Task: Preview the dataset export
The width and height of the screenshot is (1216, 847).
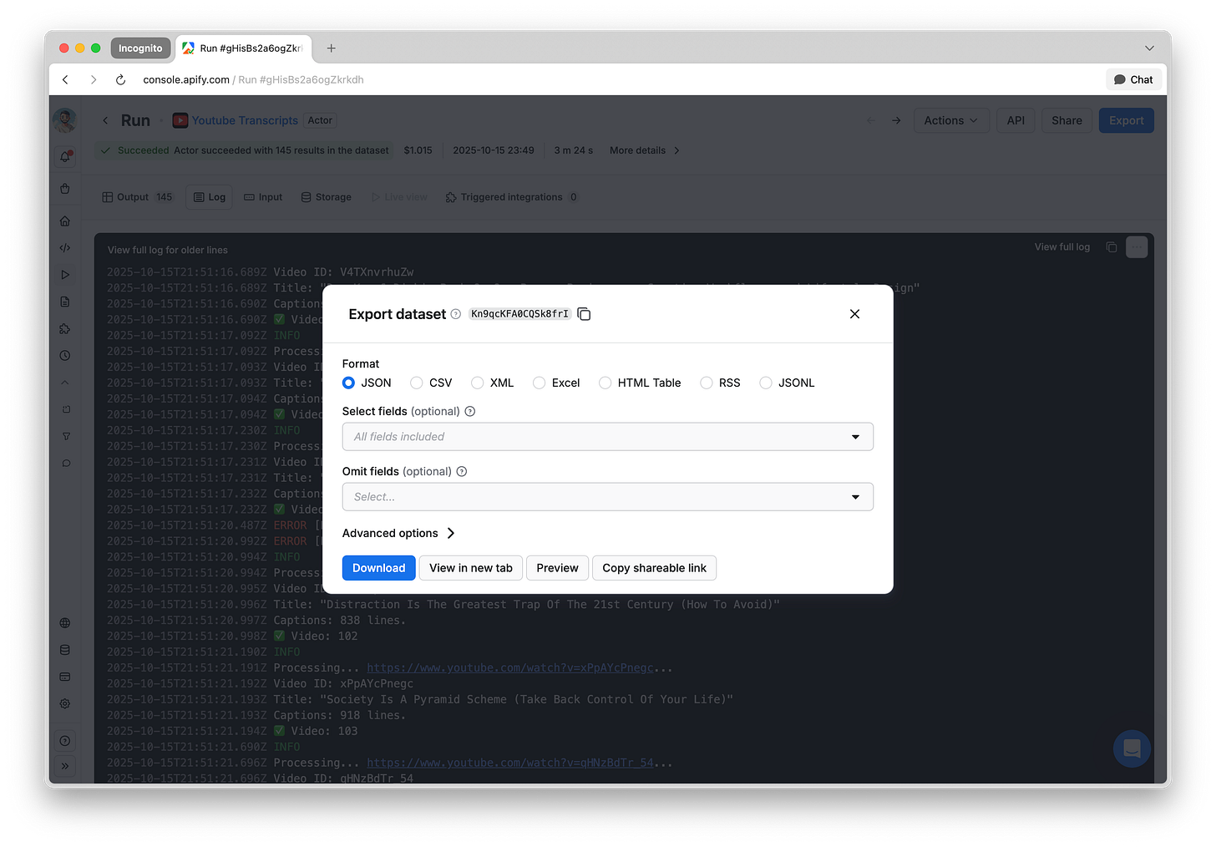Action: (557, 568)
